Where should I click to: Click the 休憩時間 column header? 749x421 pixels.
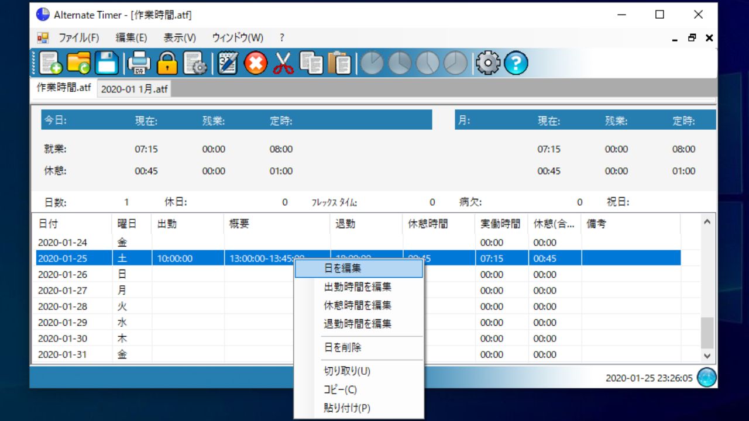point(439,224)
